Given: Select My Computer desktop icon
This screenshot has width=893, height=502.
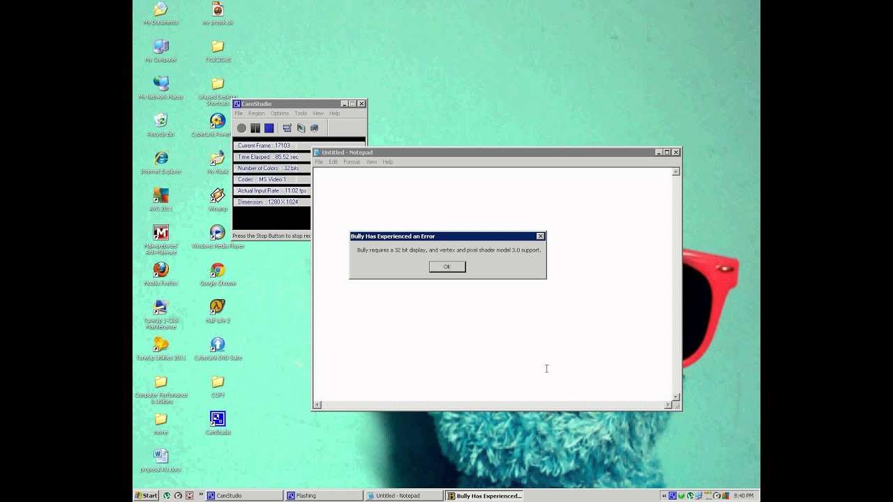Looking at the screenshot, I should 160,51.
